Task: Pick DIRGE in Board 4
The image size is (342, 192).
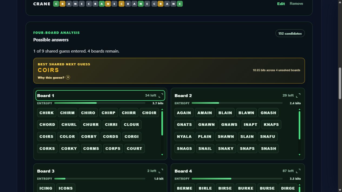Action: [x=288, y=188]
